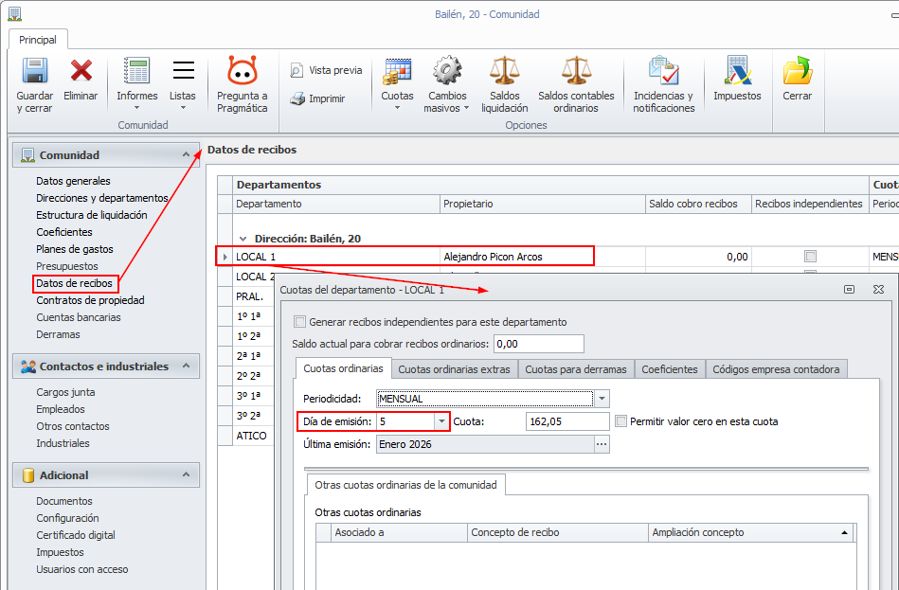This screenshot has width=899, height=590.
Task: Open Presupuestos in sidebar
Action: (x=67, y=266)
